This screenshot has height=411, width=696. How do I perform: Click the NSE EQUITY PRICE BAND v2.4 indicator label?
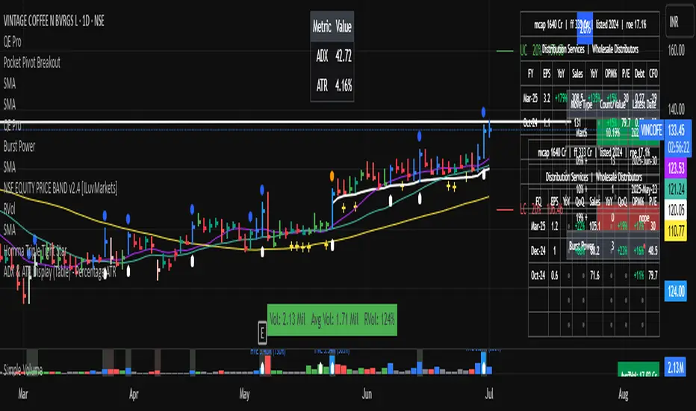point(60,188)
